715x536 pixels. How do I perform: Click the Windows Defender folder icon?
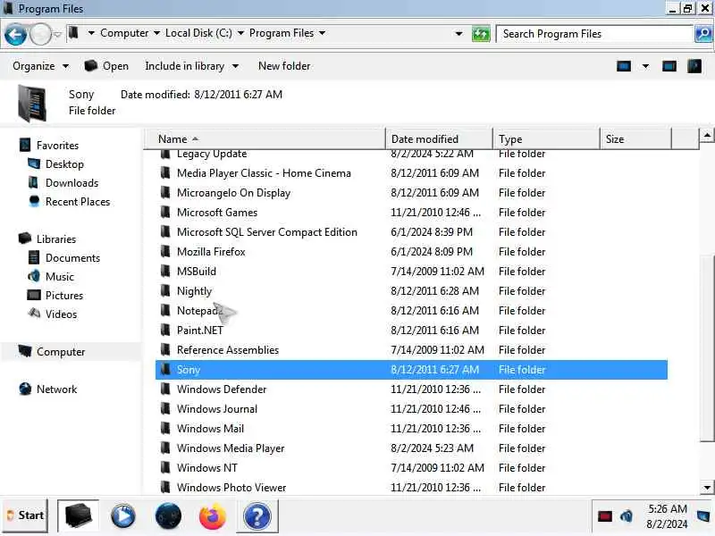click(x=165, y=389)
